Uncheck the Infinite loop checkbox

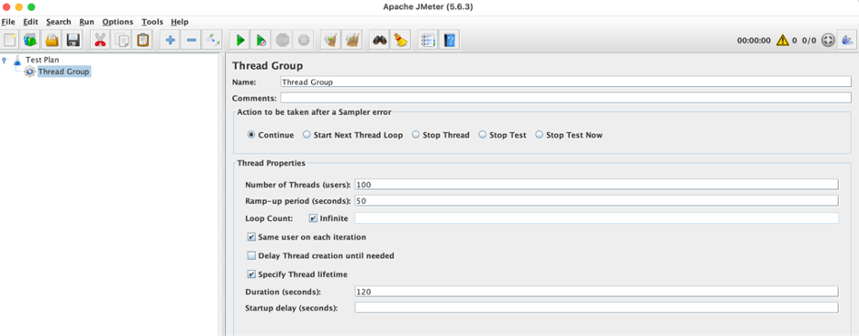[313, 218]
